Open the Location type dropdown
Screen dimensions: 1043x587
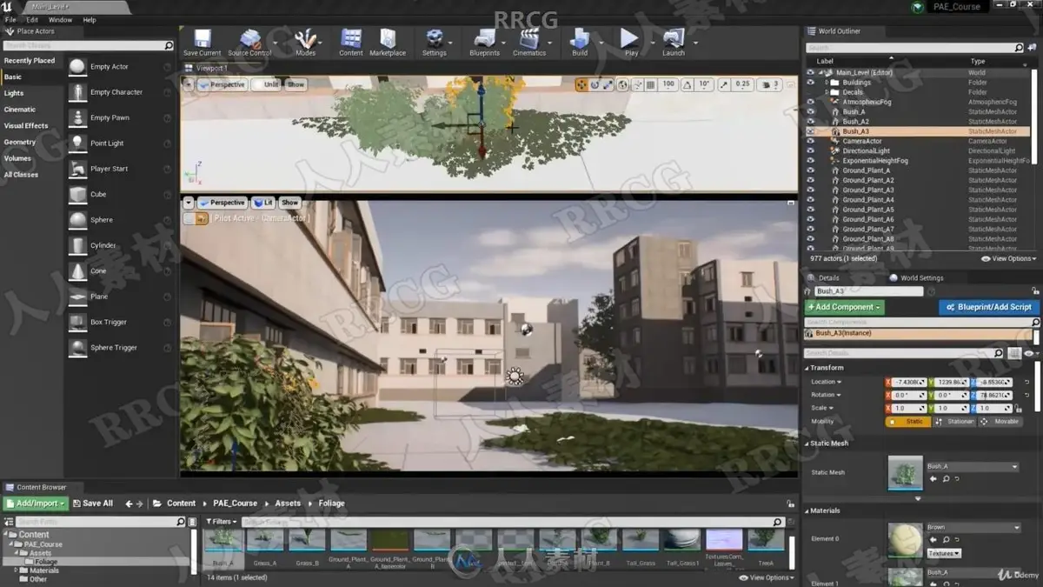pyautogui.click(x=827, y=382)
